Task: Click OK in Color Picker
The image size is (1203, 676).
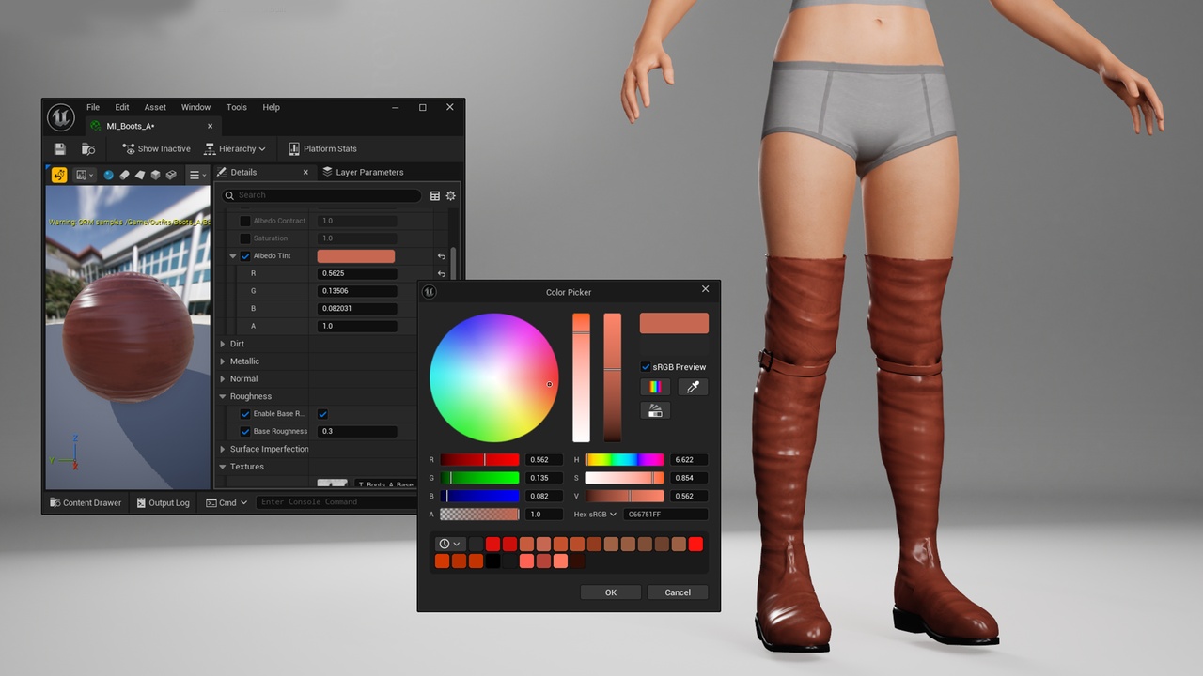Action: coord(611,592)
